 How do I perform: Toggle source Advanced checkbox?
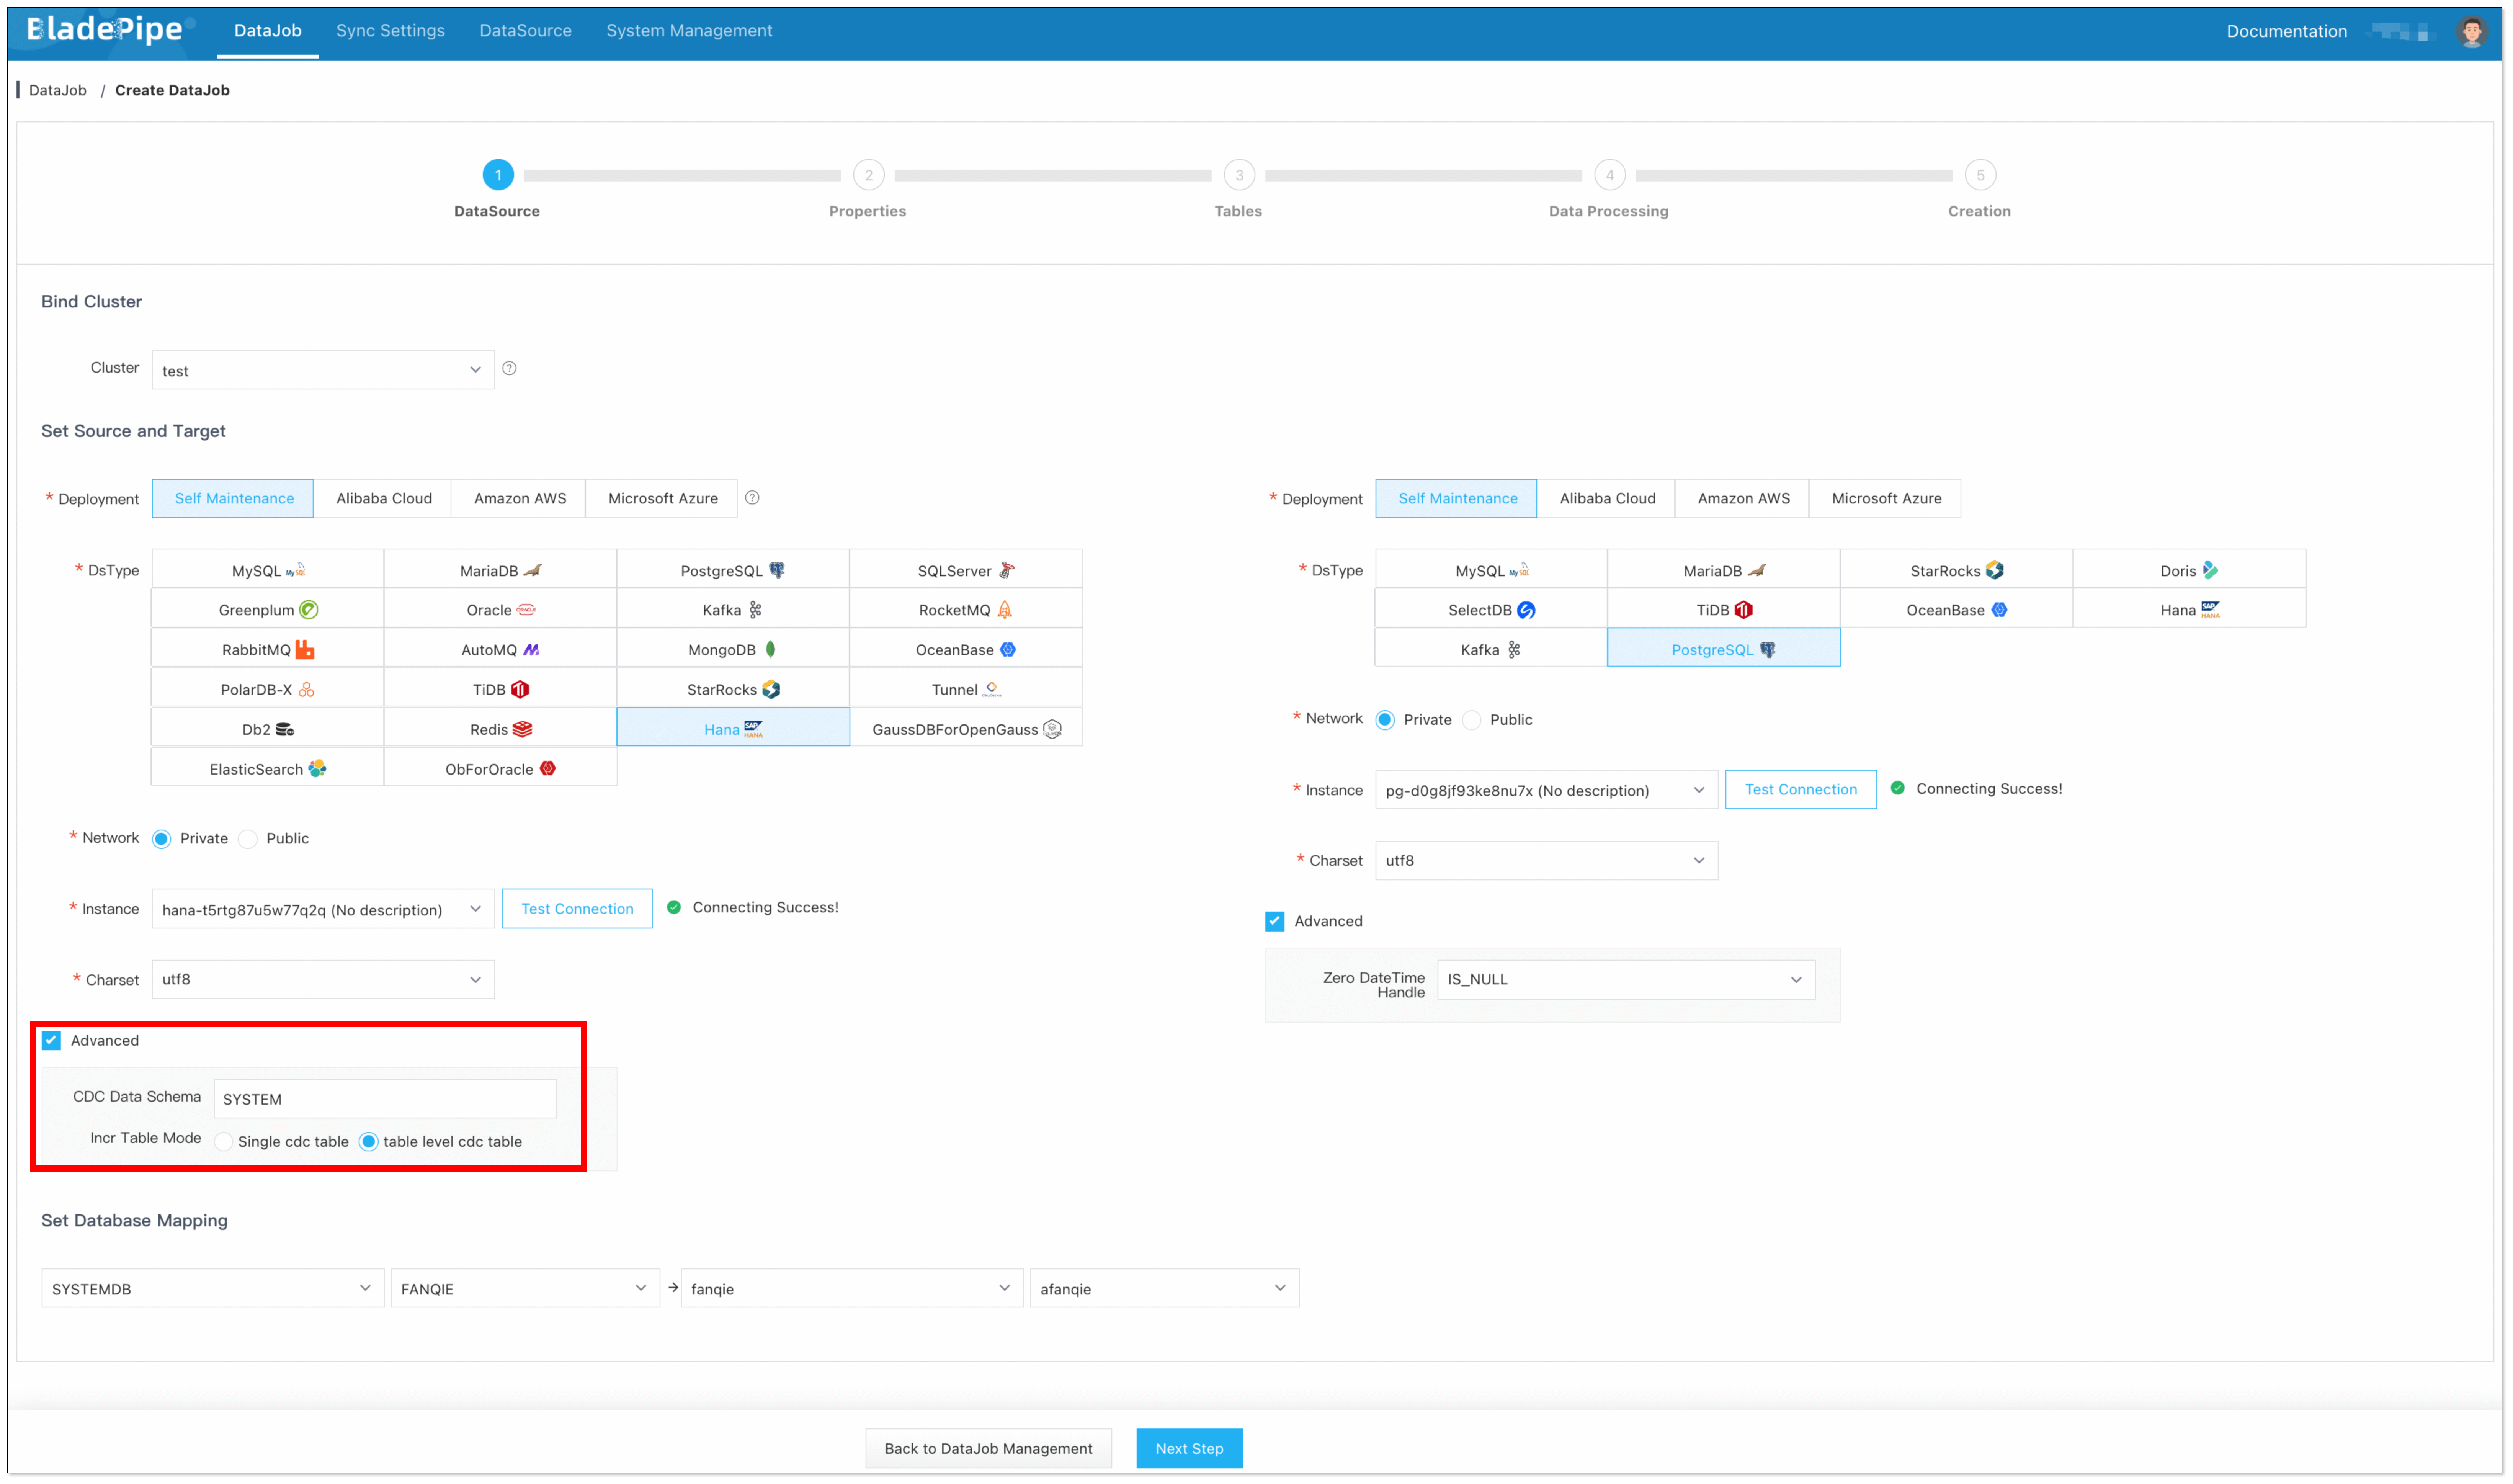pos(51,1041)
